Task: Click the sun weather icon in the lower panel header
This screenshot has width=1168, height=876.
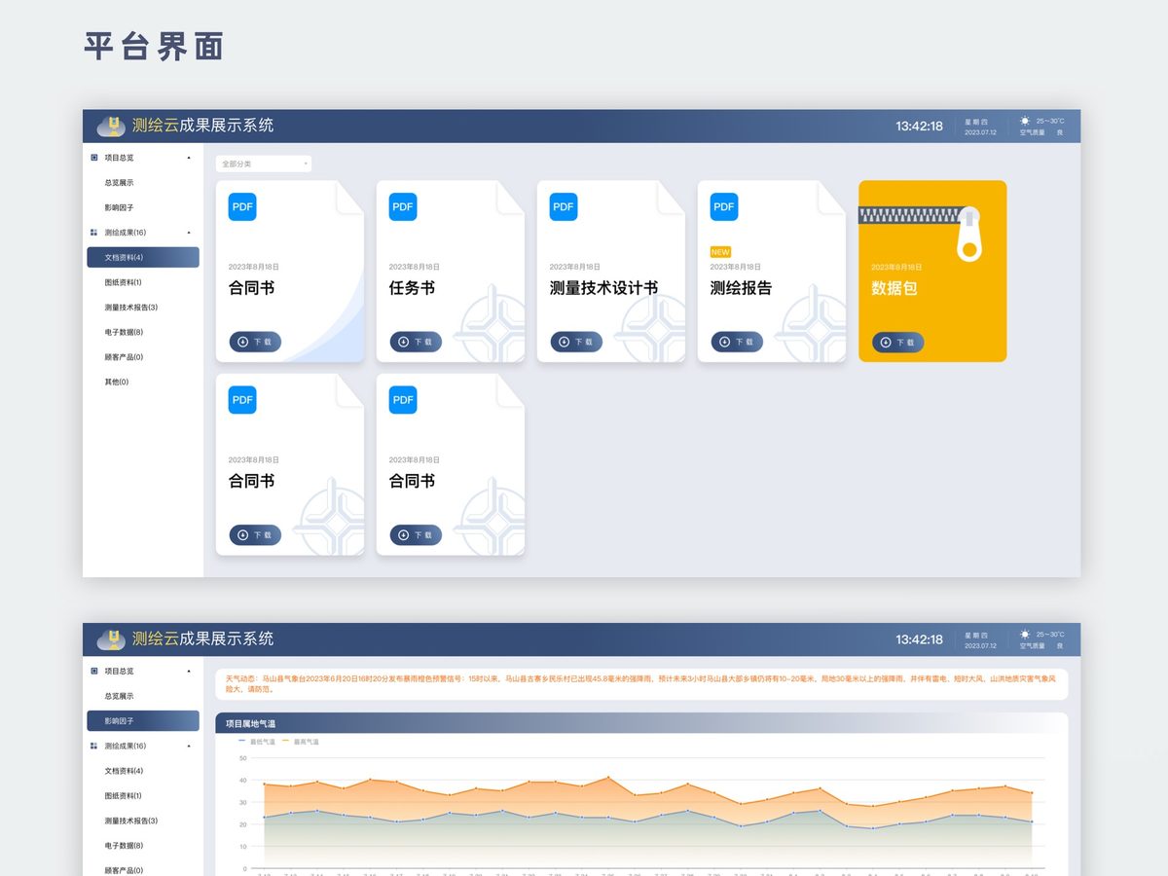Action: click(1025, 635)
